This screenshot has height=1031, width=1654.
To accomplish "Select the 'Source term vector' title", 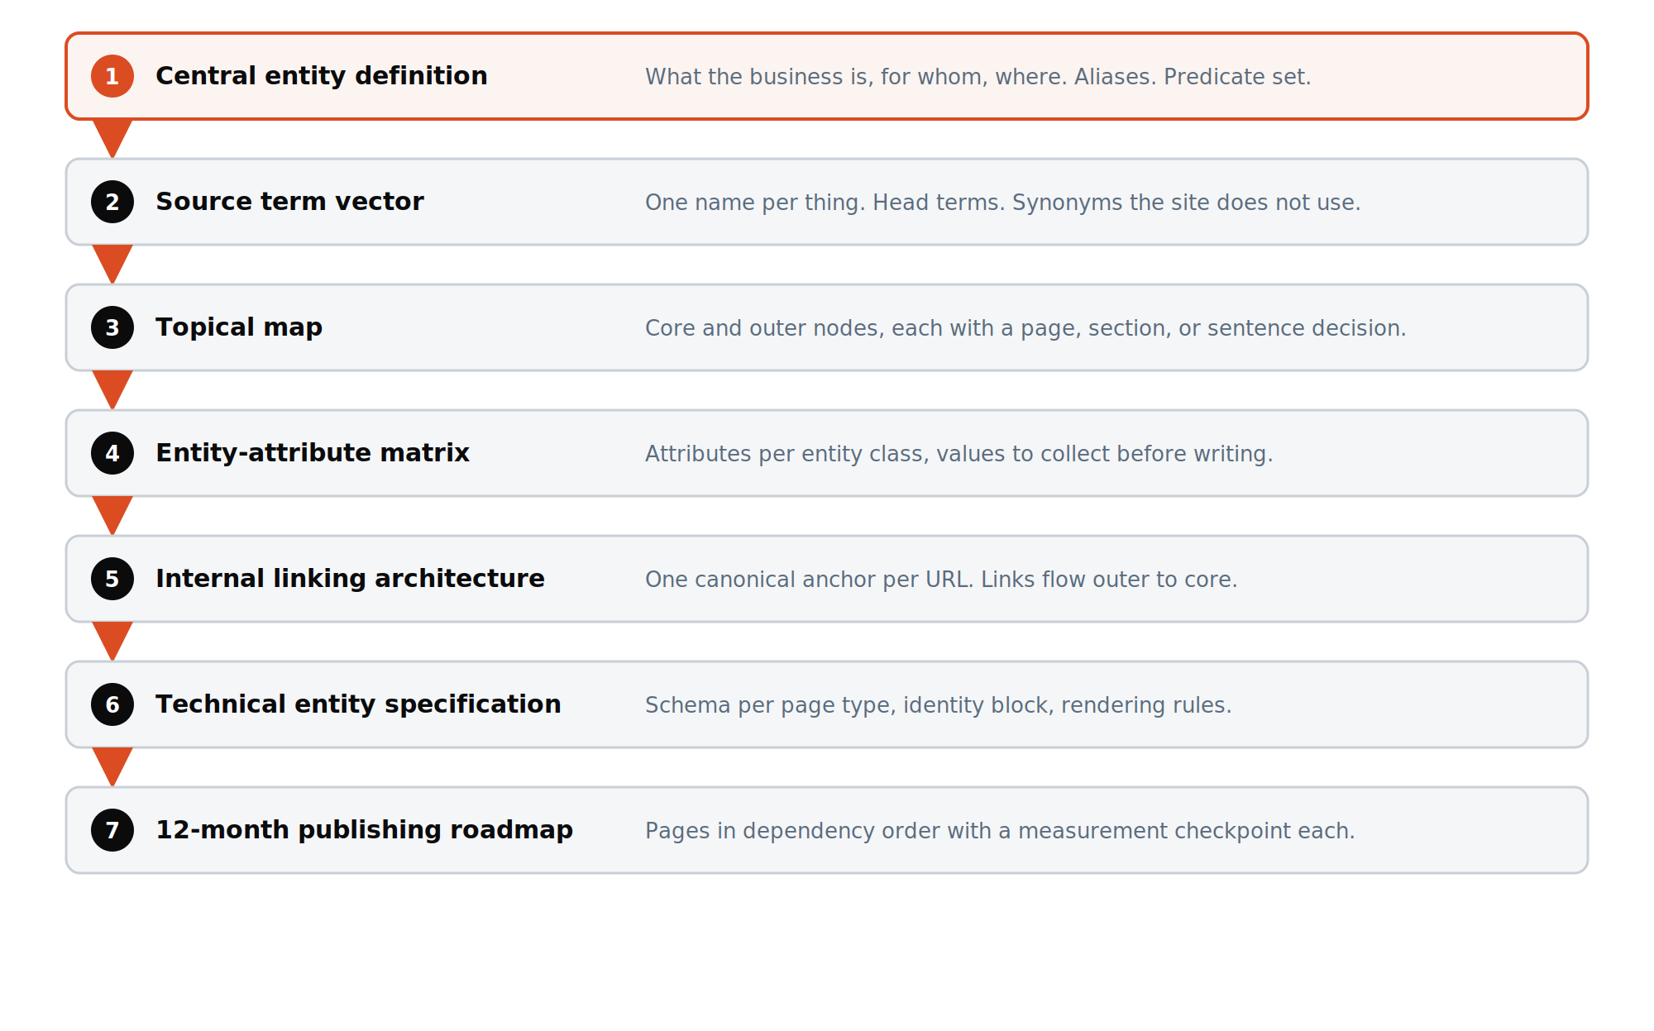I will pos(289,202).
